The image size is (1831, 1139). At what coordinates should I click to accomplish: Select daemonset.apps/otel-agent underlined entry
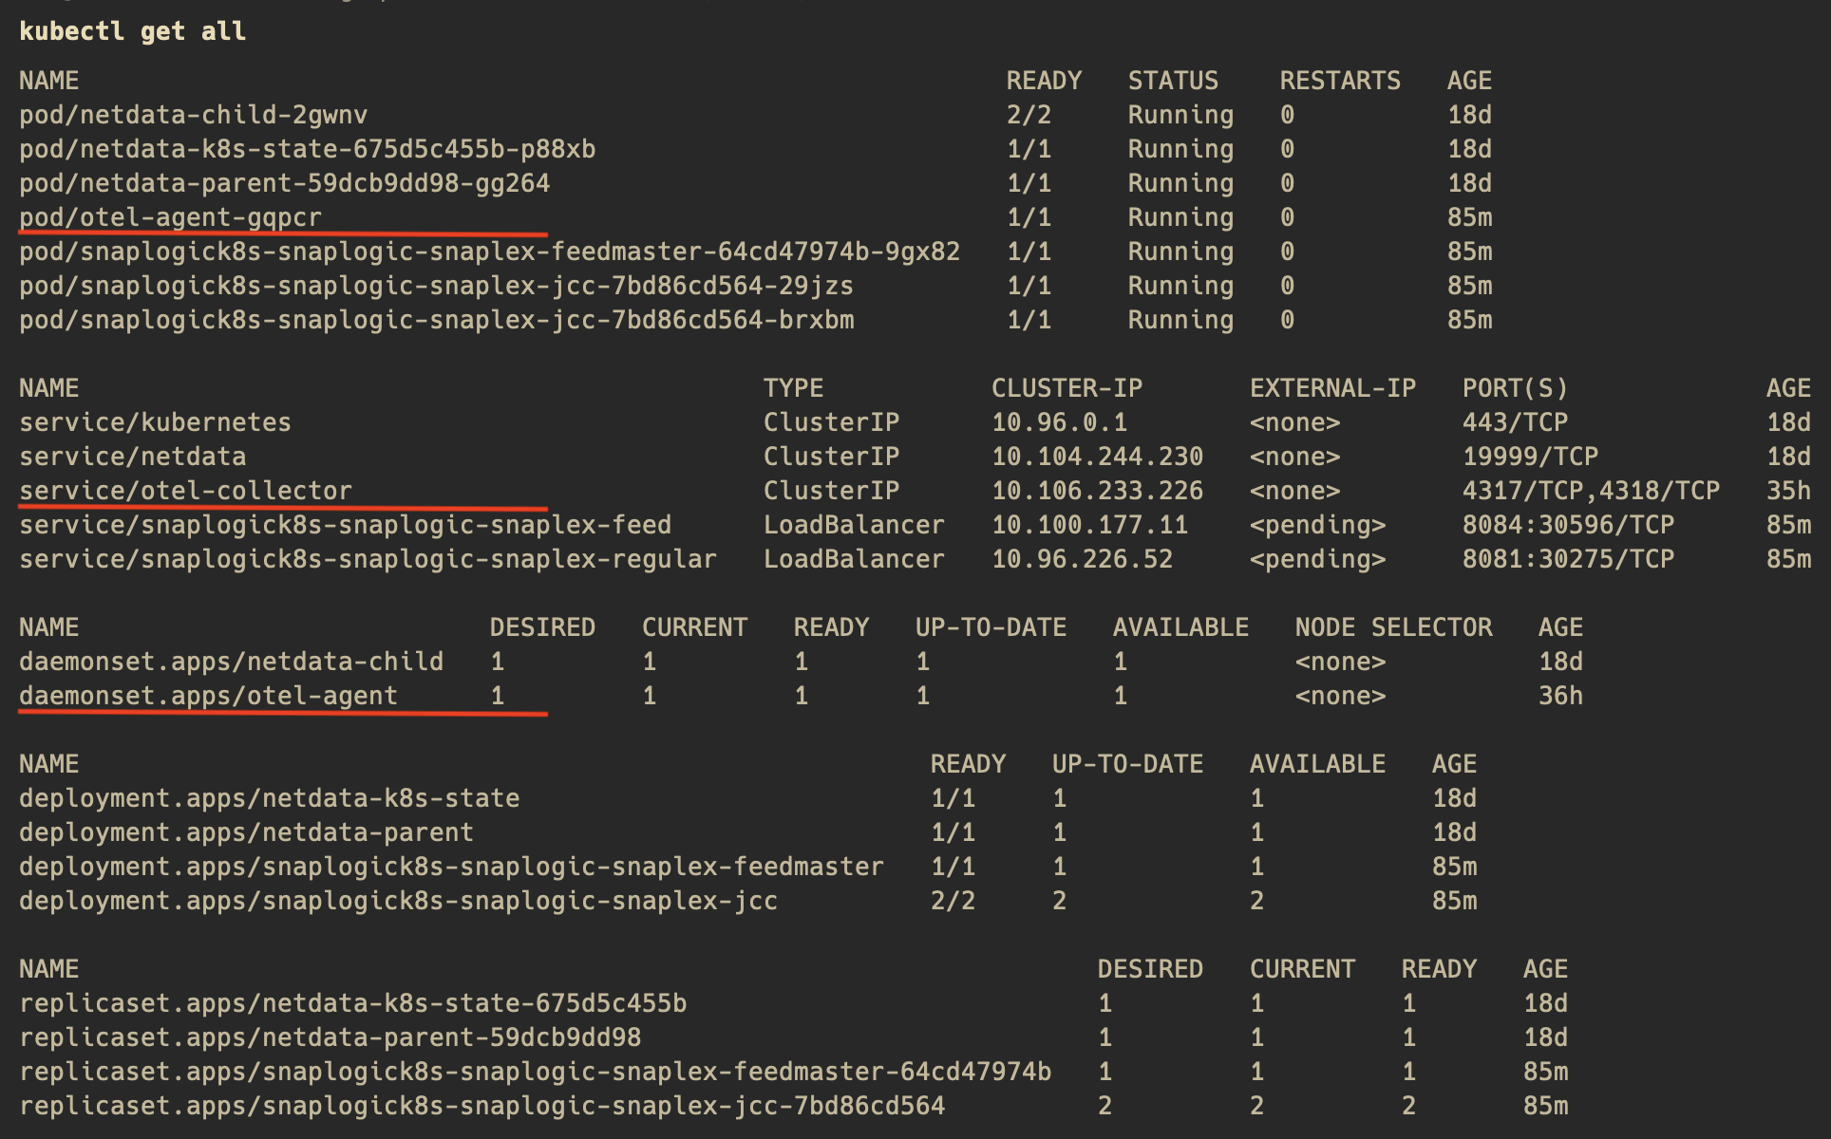[209, 696]
